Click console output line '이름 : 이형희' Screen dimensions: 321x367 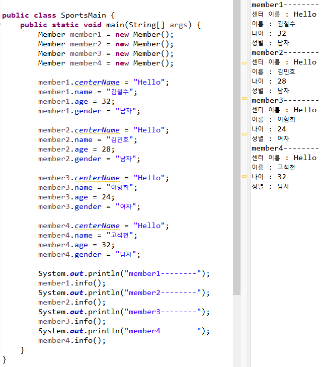coord(274,120)
